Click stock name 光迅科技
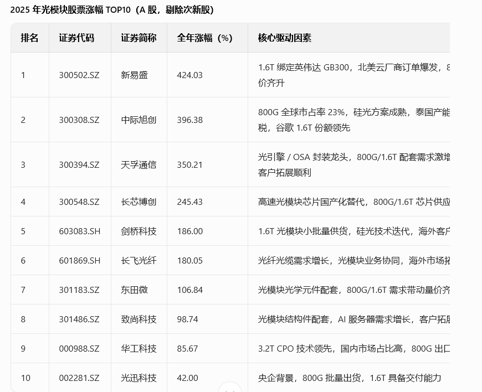 click(x=139, y=378)
